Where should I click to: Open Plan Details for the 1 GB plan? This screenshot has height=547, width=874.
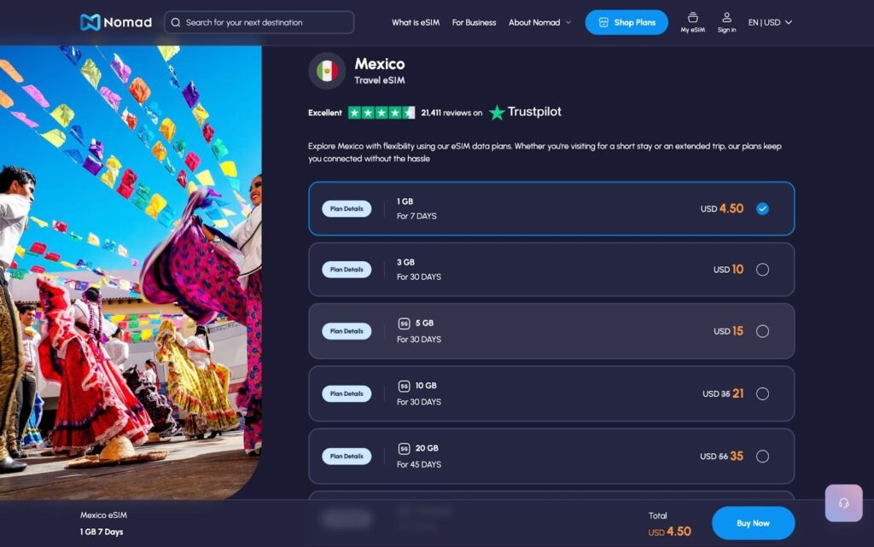click(347, 208)
